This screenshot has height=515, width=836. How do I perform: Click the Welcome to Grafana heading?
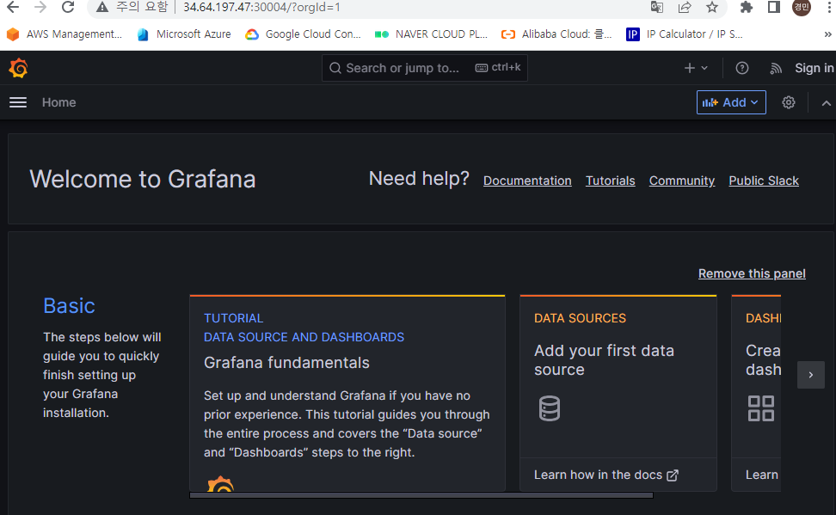click(x=143, y=179)
